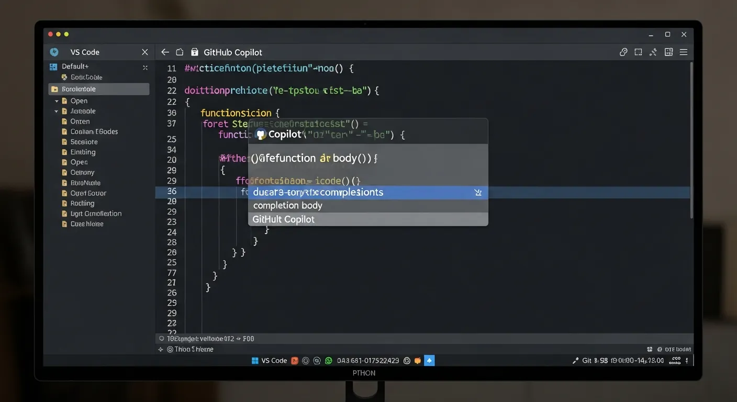737x402 pixels.
Task: Click the GitHub Copilot icon in the suggestion popup
Action: coord(260,135)
